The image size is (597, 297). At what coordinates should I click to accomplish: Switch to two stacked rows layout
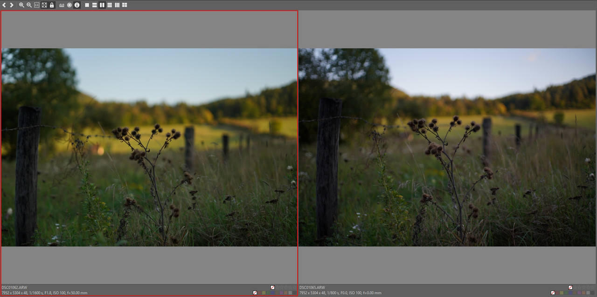point(94,5)
